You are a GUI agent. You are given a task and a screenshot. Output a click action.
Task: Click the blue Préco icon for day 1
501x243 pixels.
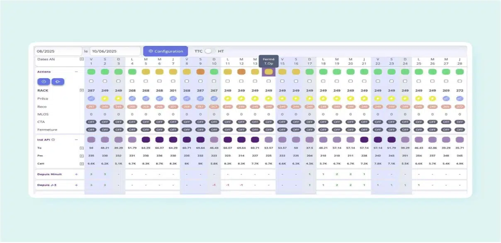tap(91, 99)
